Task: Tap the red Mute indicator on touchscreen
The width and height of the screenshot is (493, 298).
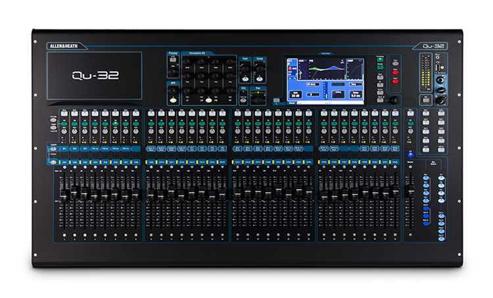Action: coord(290,68)
